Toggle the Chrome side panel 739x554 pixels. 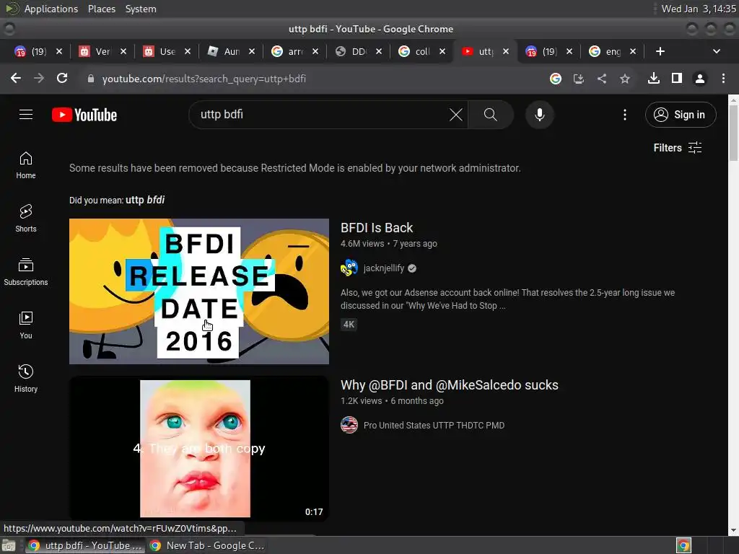click(x=677, y=78)
